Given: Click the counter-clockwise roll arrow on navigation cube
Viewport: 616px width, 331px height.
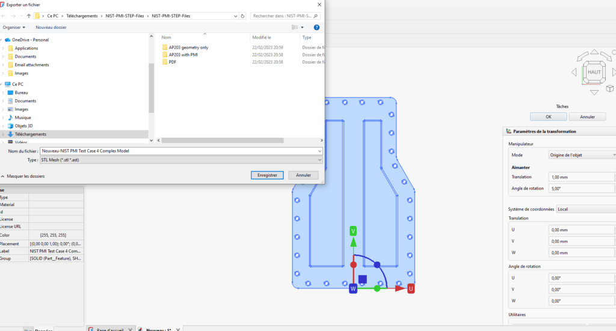Looking at the screenshot, I should [x=582, y=56].
